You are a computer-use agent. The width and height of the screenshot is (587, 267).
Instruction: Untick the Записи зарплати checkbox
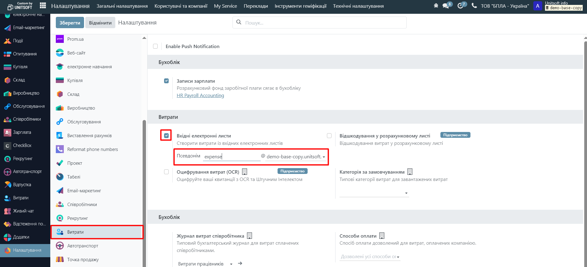(167, 81)
